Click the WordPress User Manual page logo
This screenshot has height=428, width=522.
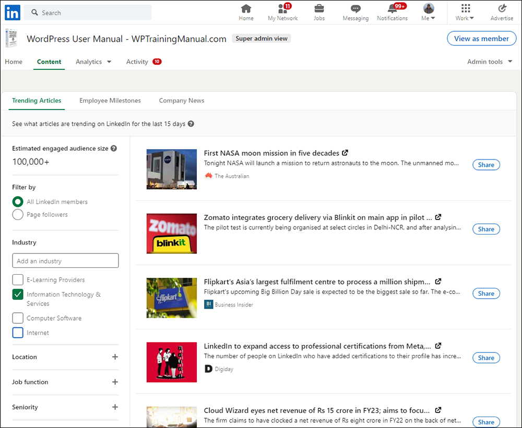pos(13,39)
